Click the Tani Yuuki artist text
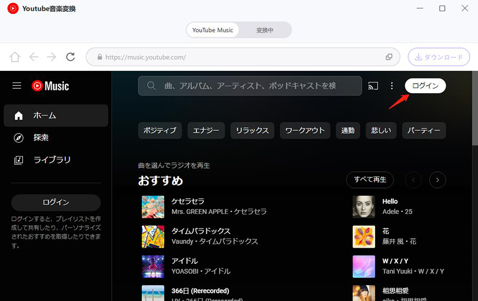The image size is (478, 301). (397, 271)
